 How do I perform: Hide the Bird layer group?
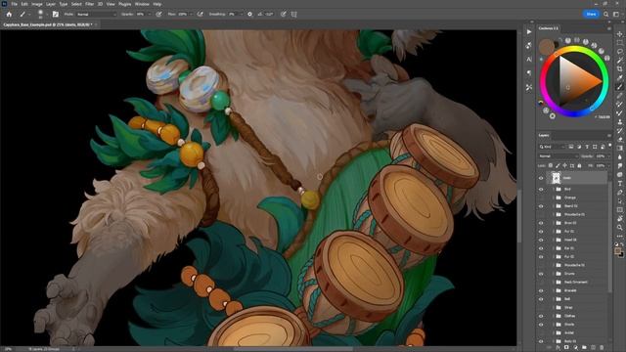tap(541, 189)
